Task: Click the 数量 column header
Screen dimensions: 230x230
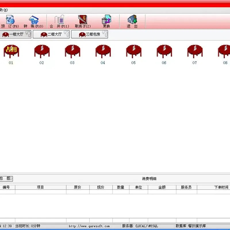Action: tap(121, 187)
